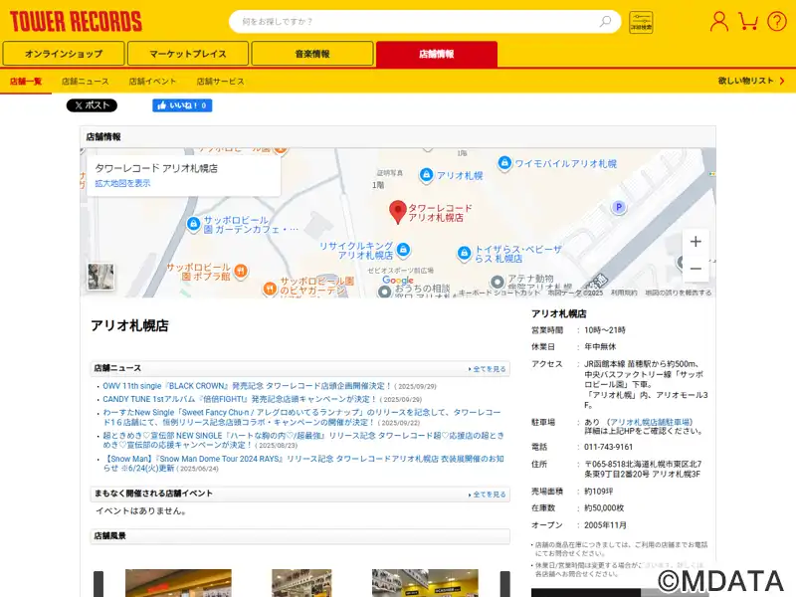Open the CANDY TUNE 1stアルバム news link
Screen dimensions: 796x597
click(240, 399)
